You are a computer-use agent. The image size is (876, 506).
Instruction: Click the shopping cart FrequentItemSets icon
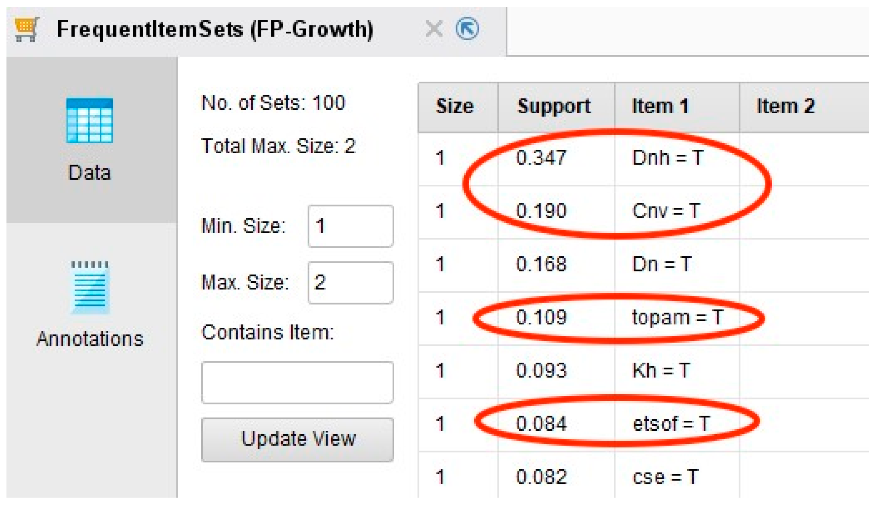tap(26, 29)
